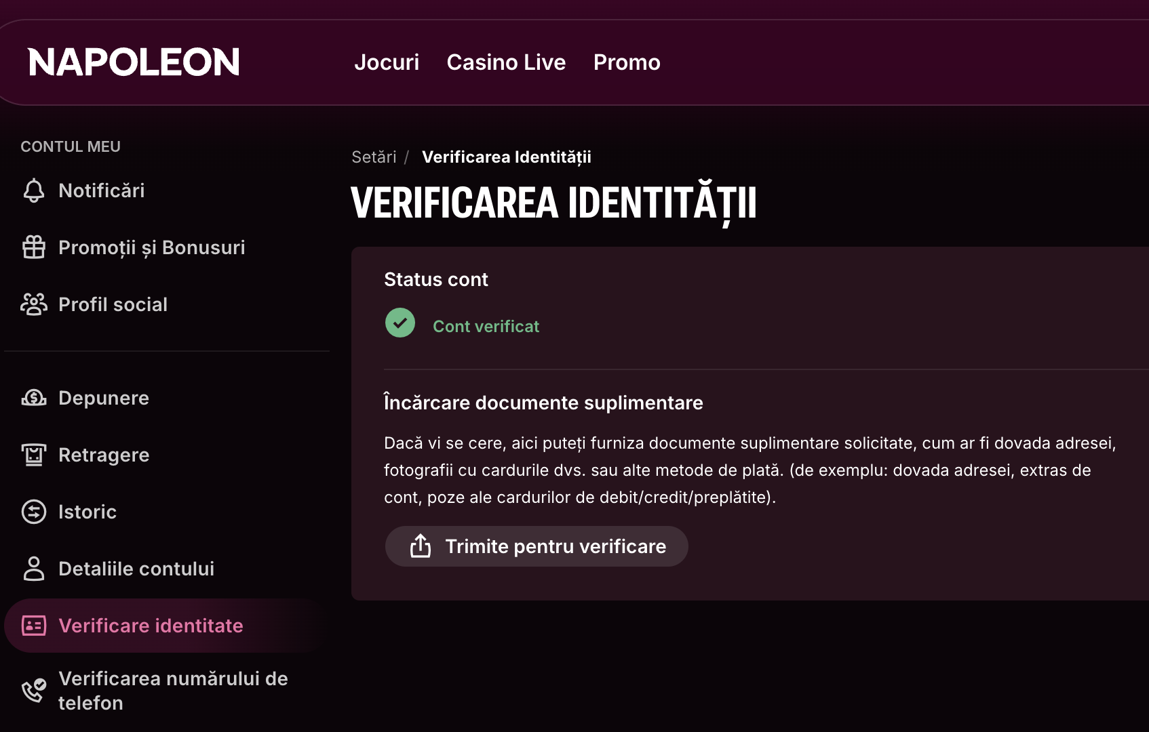Click the Profil social people icon
1149x732 pixels.
point(34,304)
